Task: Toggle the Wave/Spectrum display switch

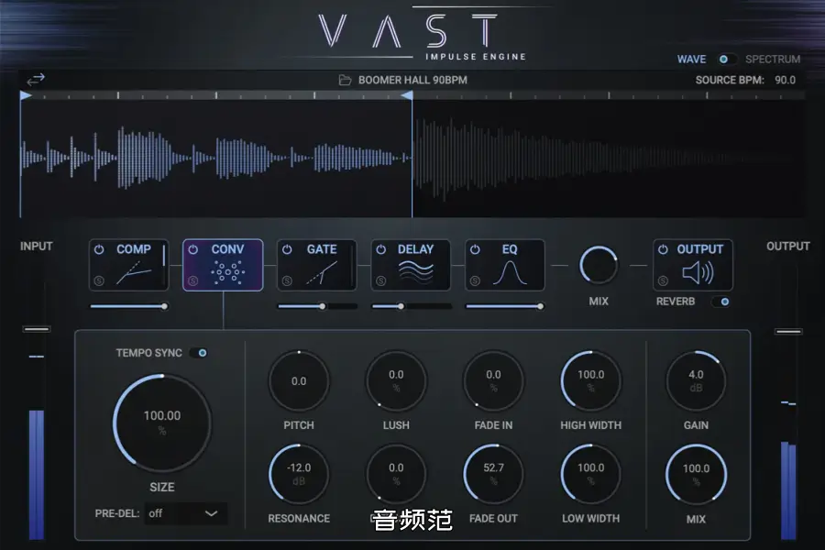Action: (727, 59)
